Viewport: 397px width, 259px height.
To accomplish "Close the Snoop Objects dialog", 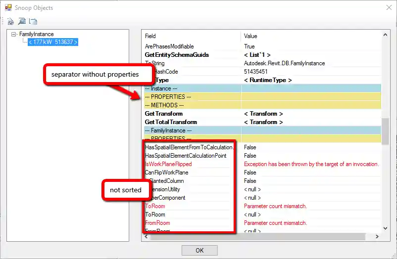I will click(x=386, y=7).
